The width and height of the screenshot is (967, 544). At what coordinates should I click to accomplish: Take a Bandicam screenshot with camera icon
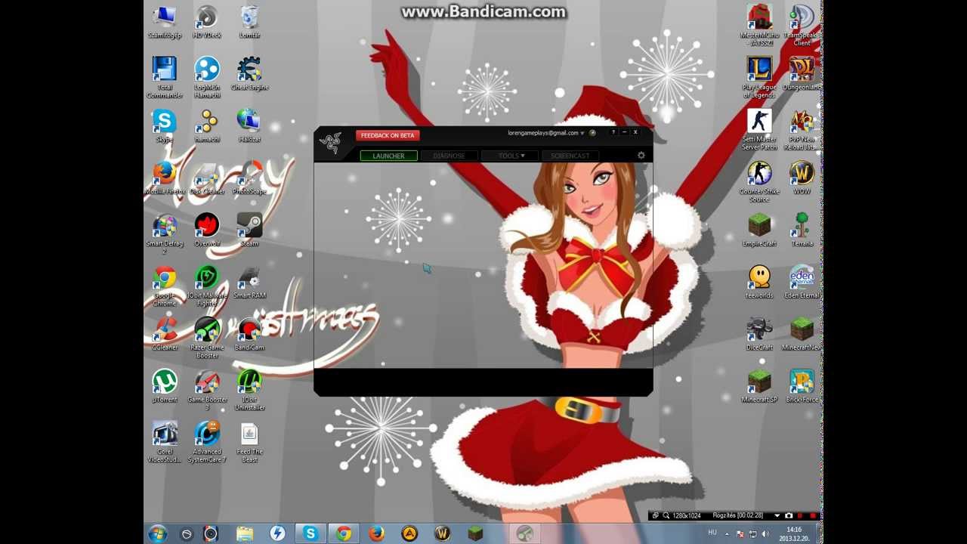pos(789,515)
